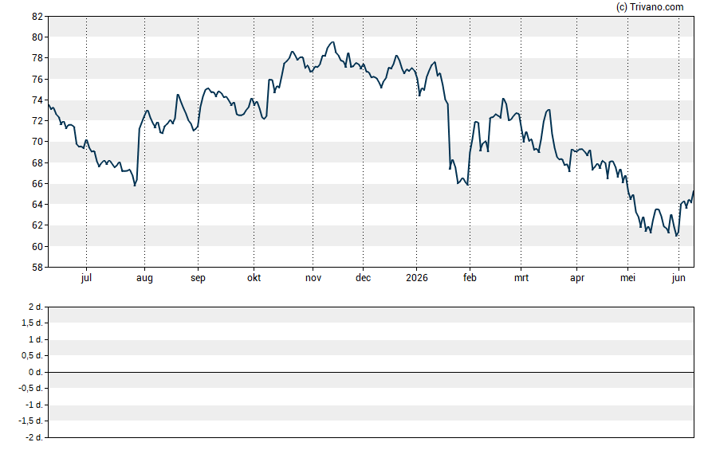Screen dimensions: 708x450
Task: Click the 82 price axis value
Action: 37,17
